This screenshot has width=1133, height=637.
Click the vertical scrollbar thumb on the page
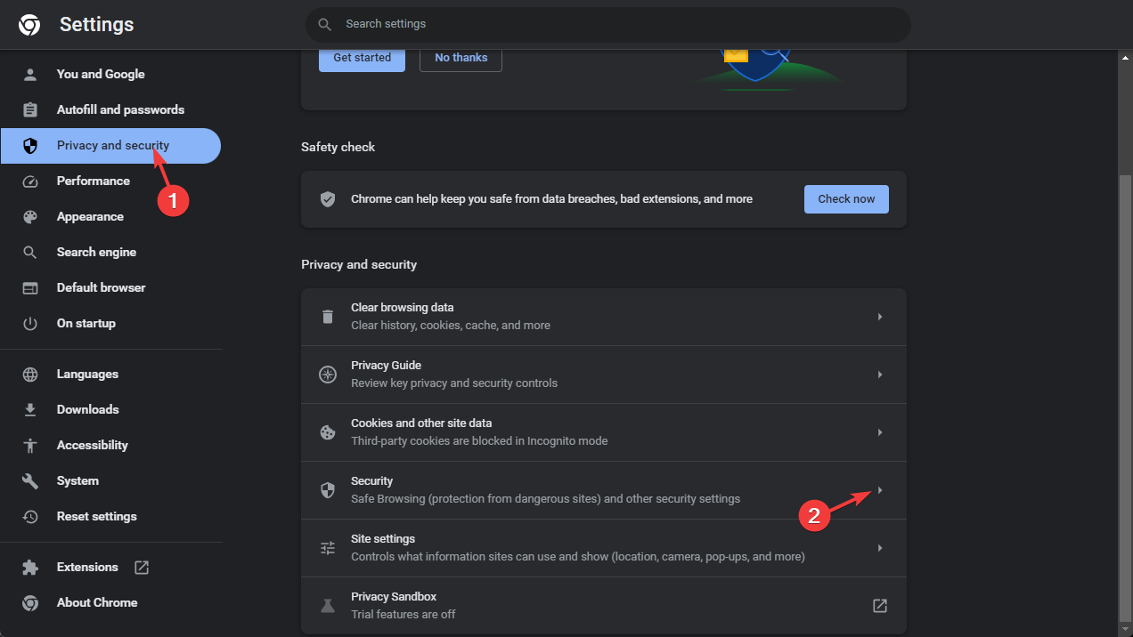pyautogui.click(x=1125, y=399)
